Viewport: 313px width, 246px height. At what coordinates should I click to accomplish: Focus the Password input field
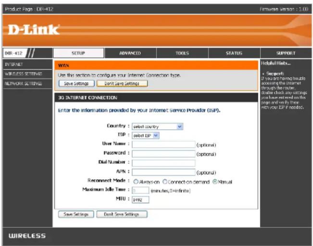(x=163, y=154)
